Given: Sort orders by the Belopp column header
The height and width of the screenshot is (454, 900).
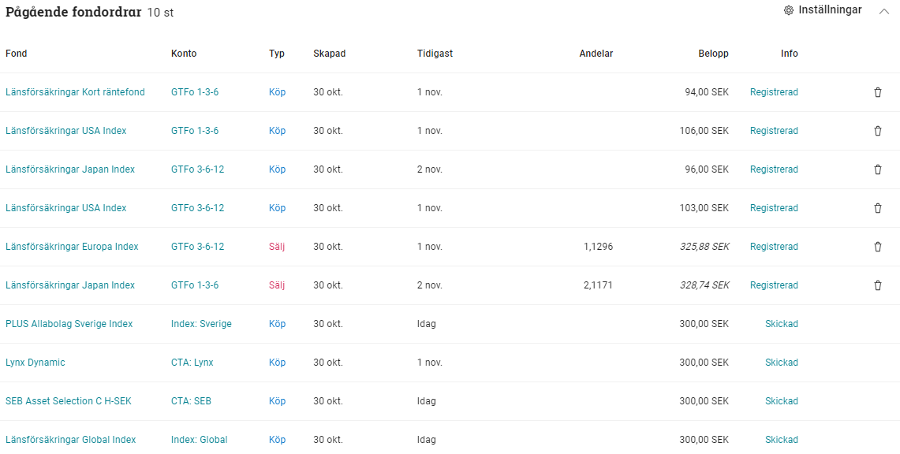Looking at the screenshot, I should pos(714,54).
